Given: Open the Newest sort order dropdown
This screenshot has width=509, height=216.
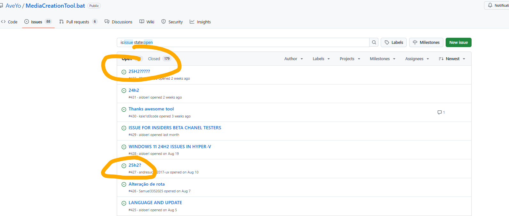Looking at the screenshot, I should (x=452, y=59).
